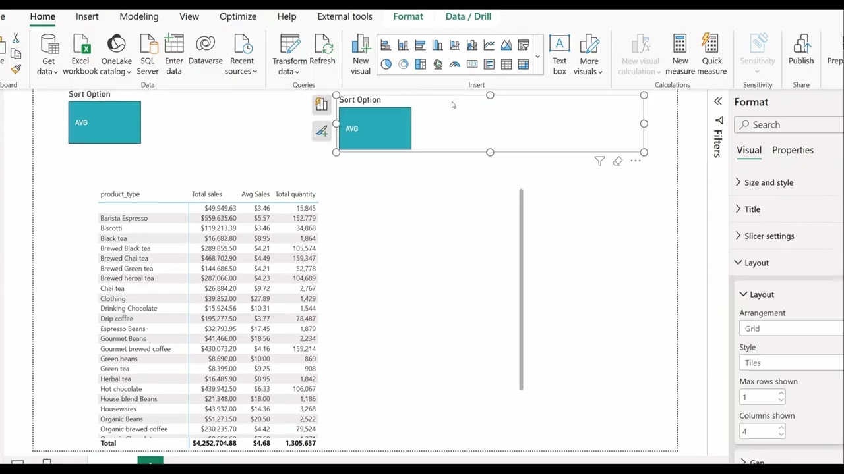
Task: Insert a clustered column chart
Action: point(437,45)
